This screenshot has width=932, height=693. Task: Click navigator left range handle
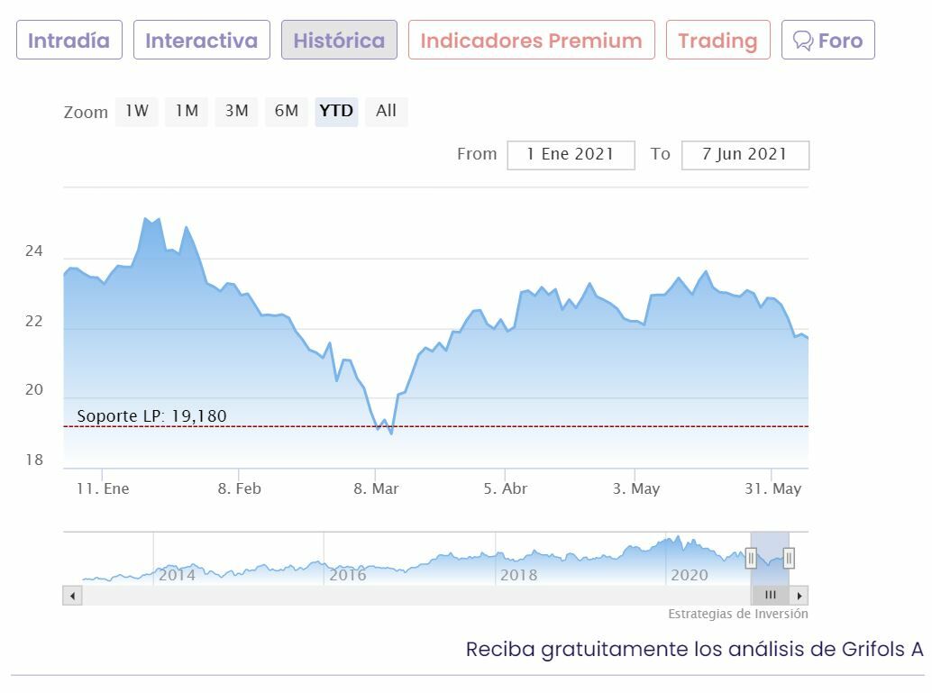coord(751,560)
